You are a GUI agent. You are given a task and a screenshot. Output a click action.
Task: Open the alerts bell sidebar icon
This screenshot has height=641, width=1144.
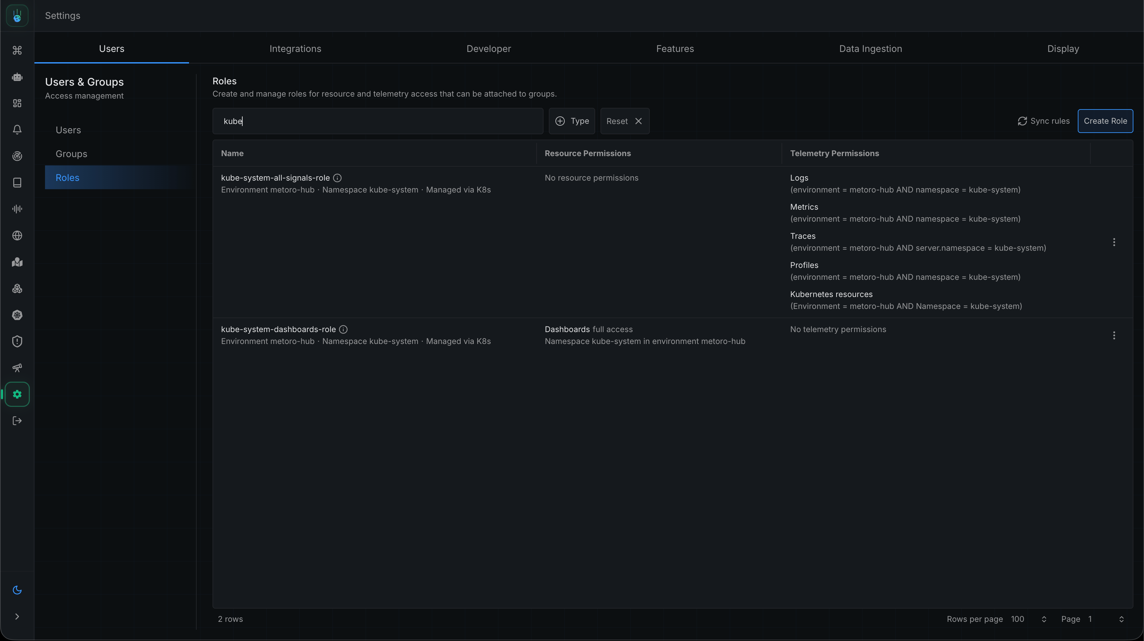[x=17, y=130]
